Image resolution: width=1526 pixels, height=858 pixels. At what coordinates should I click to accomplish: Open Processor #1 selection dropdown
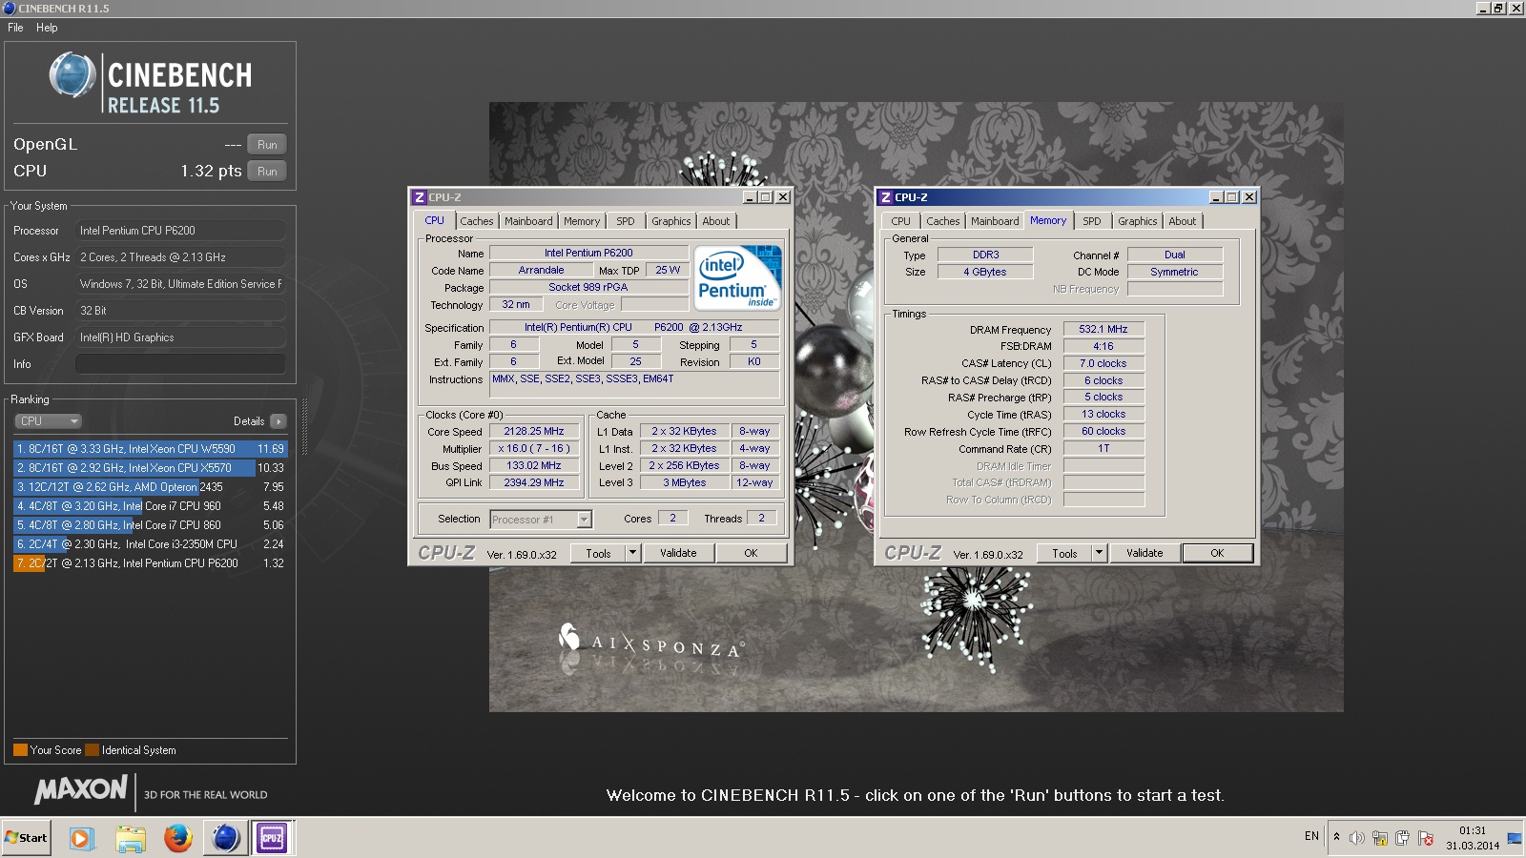541,520
